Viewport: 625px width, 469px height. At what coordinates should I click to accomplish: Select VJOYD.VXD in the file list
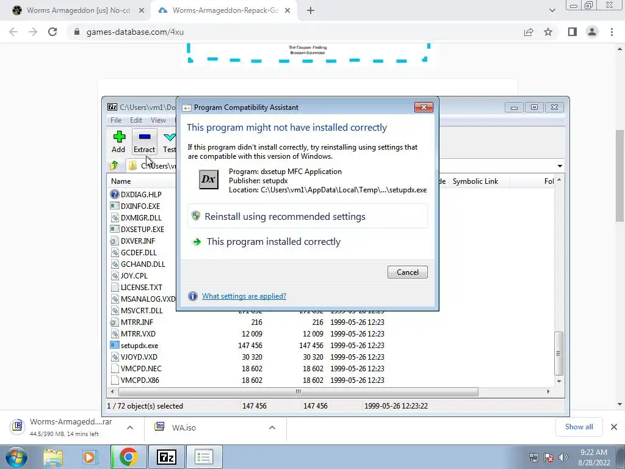(x=139, y=357)
